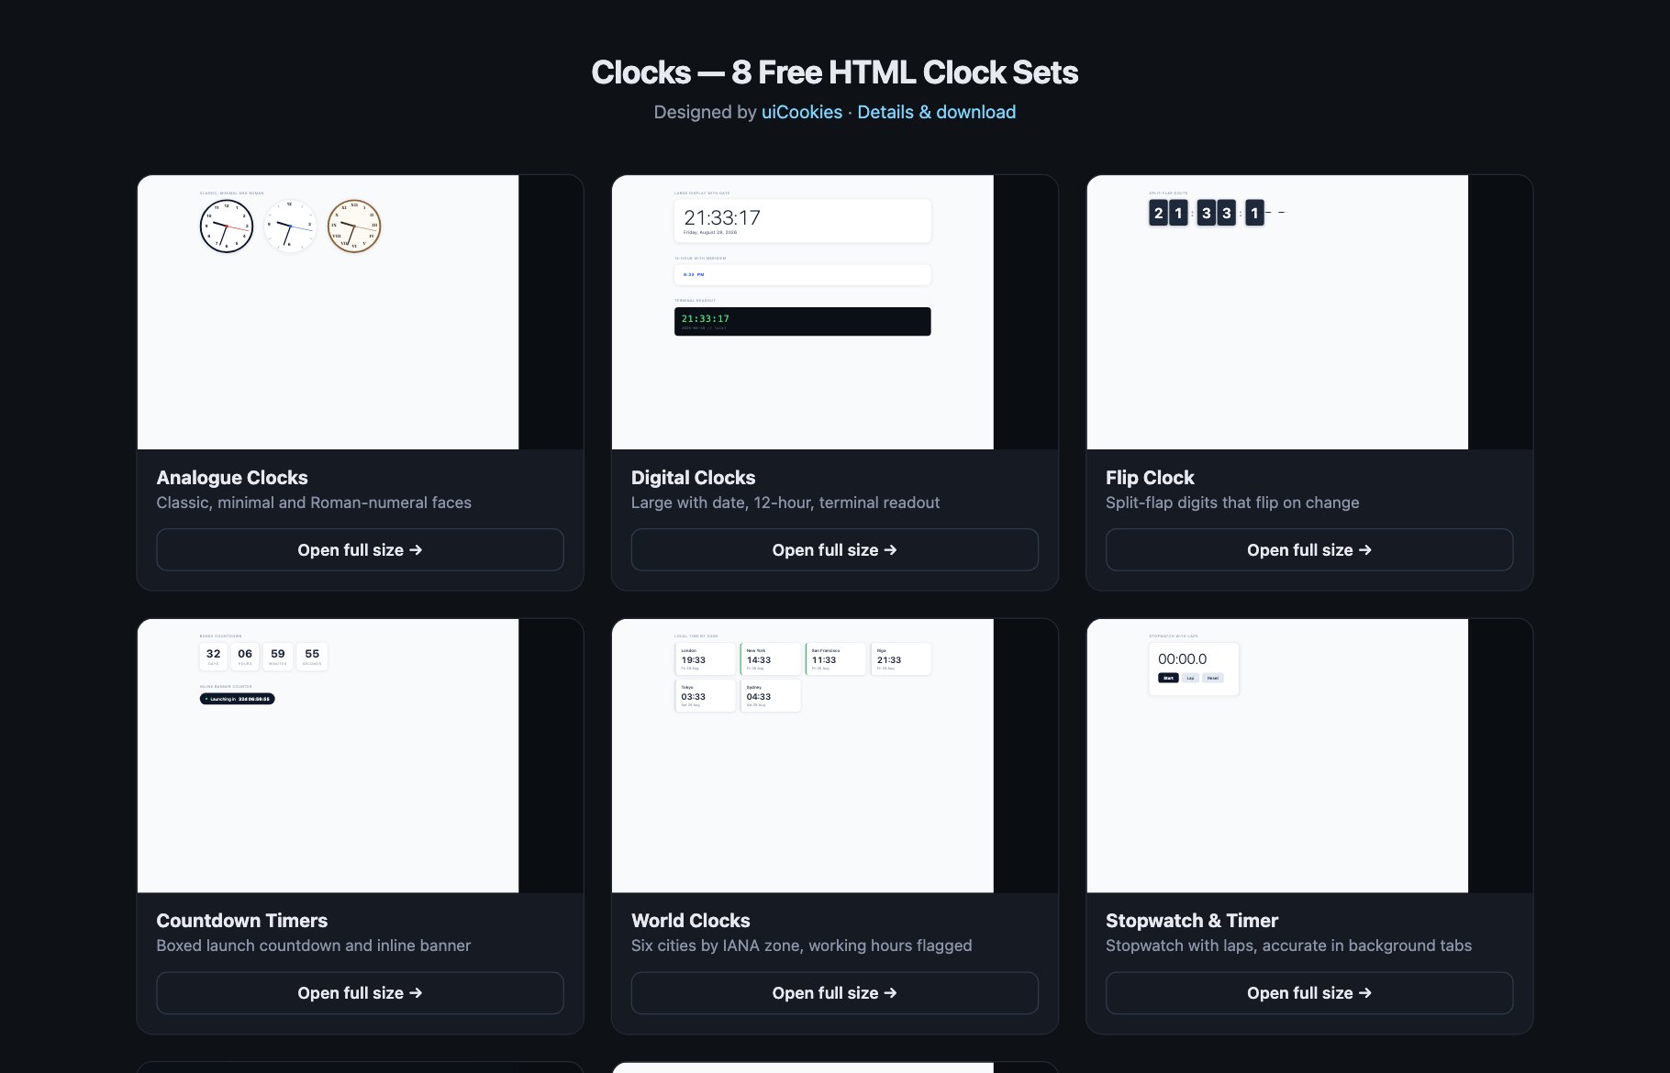Click the page heading "Clocks — 8 Free HTML Clock Sets"
This screenshot has height=1073, width=1670.
point(835,72)
